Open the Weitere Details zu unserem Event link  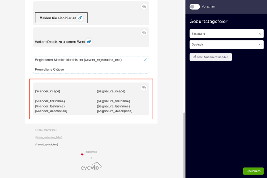pyautogui.click(x=60, y=42)
